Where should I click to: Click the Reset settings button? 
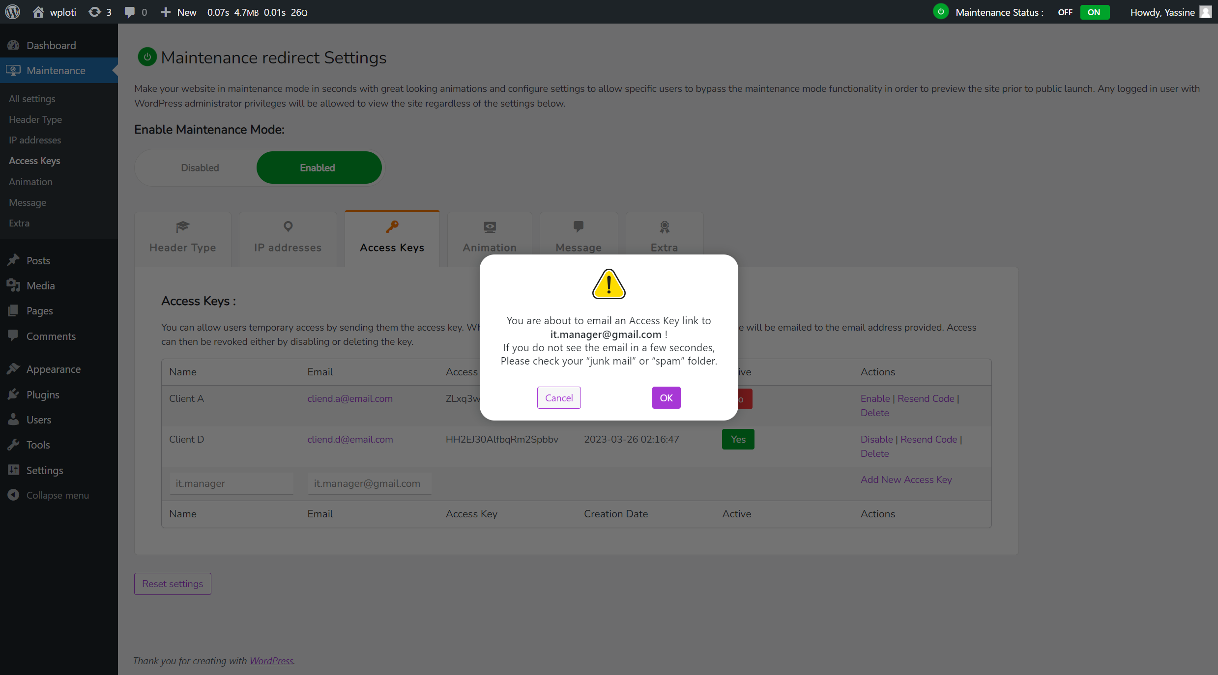pyautogui.click(x=172, y=583)
